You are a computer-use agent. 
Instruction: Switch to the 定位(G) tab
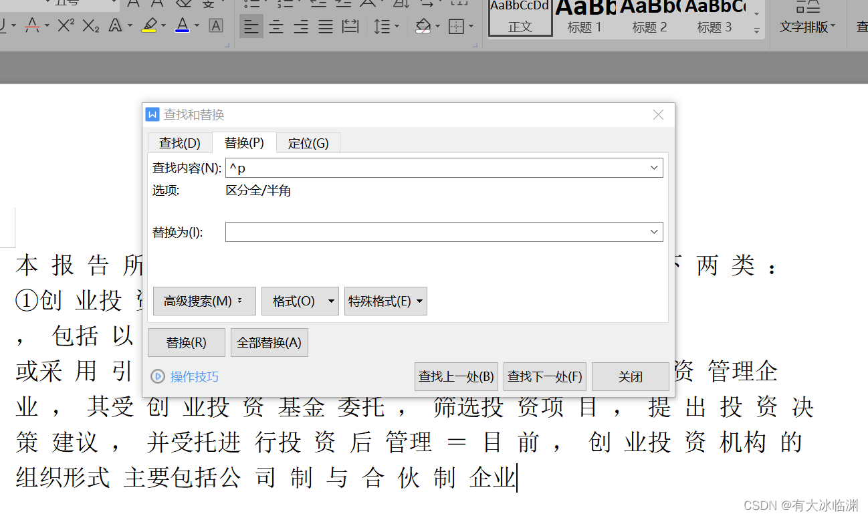tap(308, 143)
